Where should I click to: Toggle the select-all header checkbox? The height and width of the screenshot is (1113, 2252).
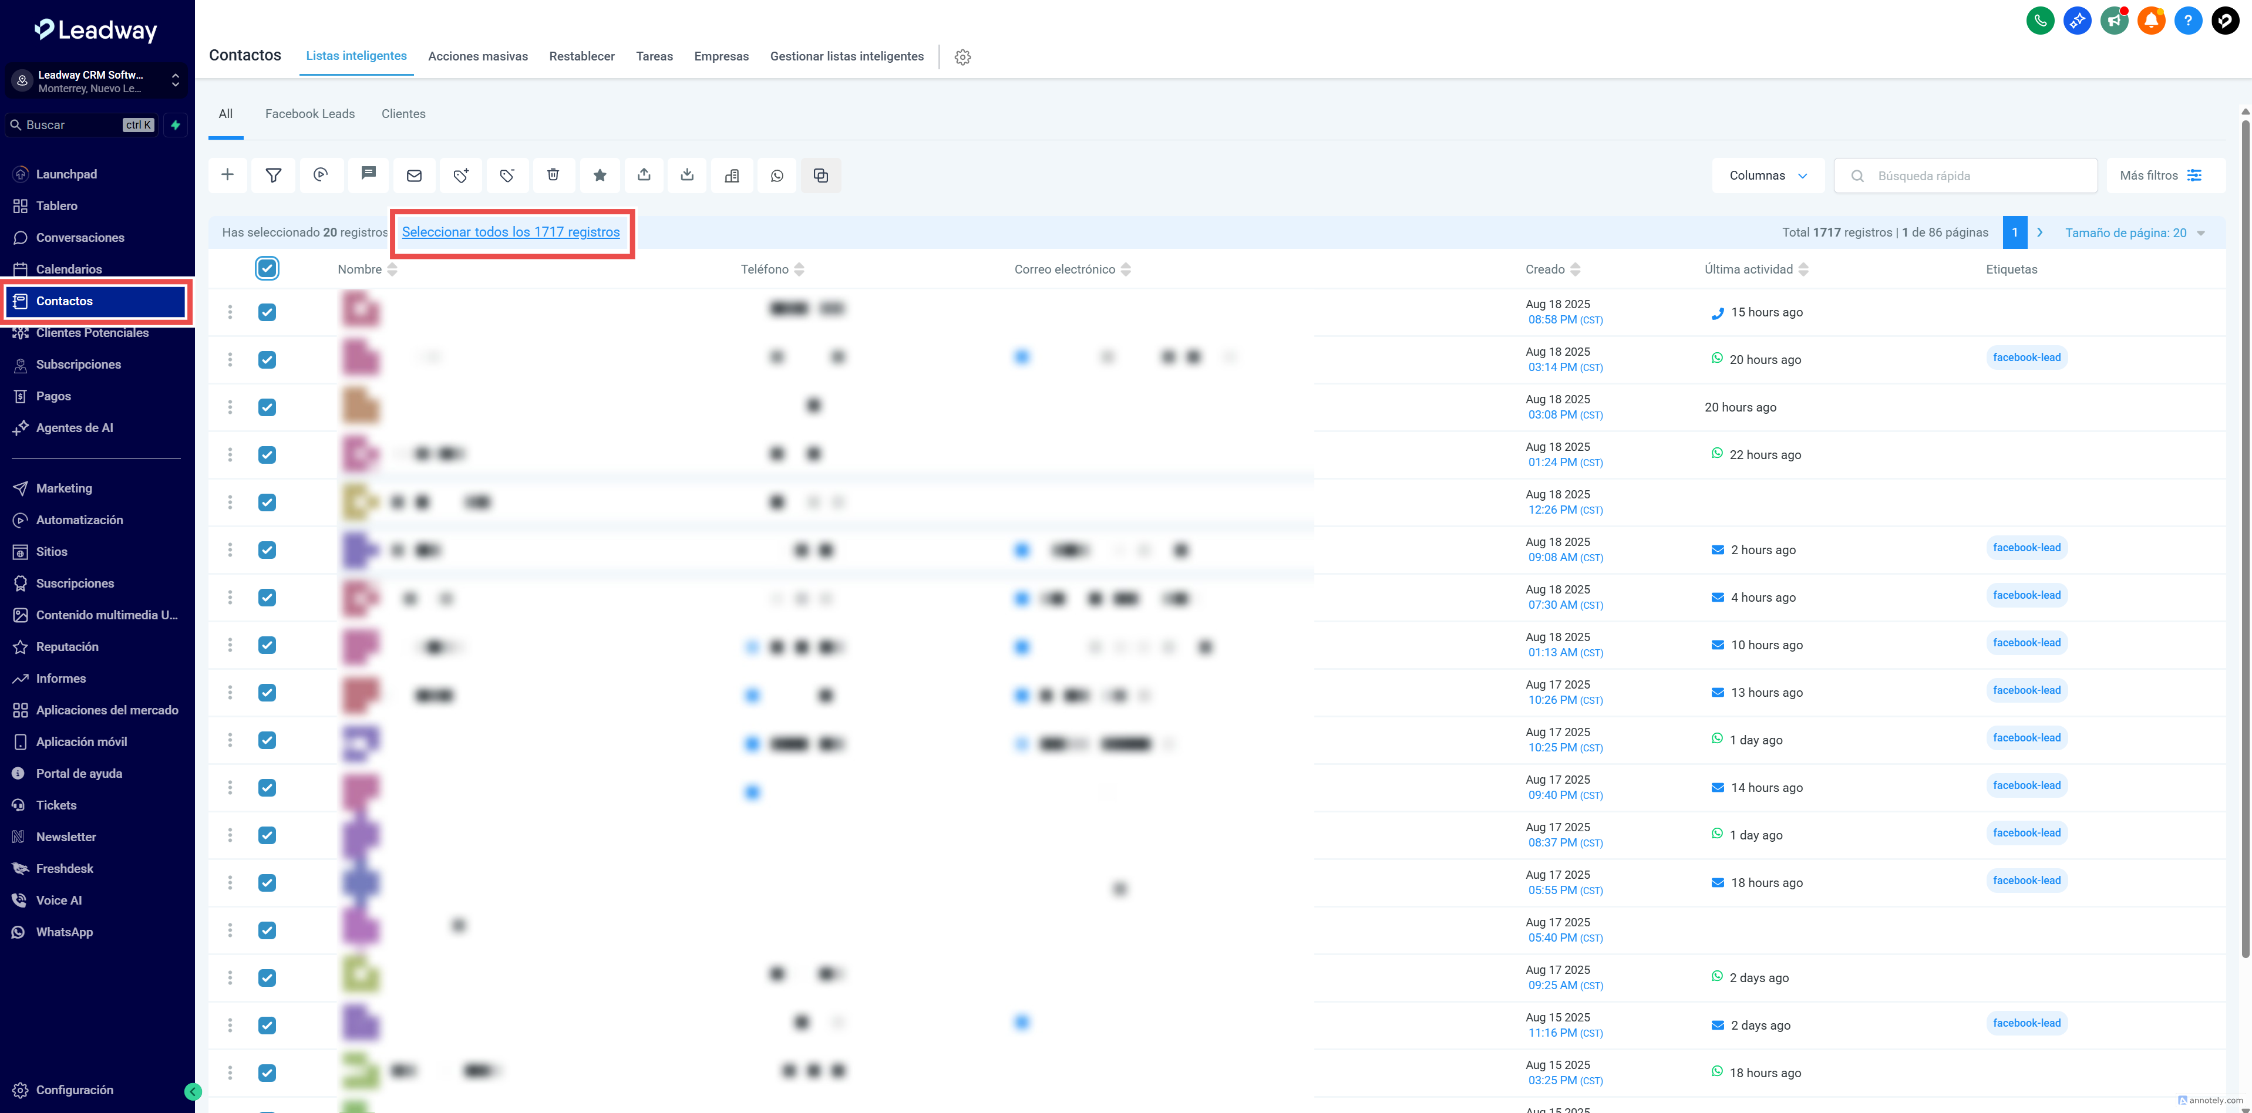click(268, 268)
